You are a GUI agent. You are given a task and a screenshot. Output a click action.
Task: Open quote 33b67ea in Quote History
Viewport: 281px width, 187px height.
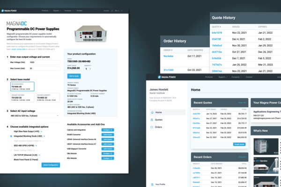point(217,71)
